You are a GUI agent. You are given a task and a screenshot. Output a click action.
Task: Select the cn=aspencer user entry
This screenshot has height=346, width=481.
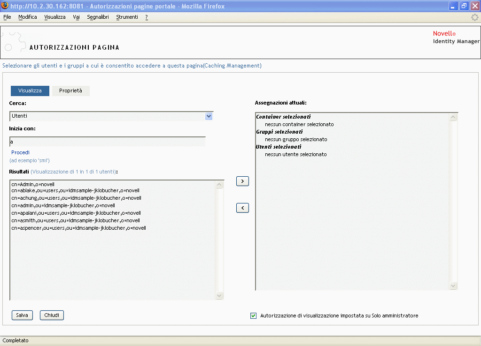pyautogui.click(x=78, y=228)
